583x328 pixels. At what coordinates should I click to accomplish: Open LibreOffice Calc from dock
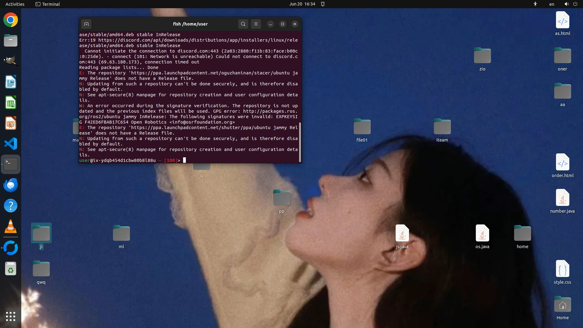11,103
